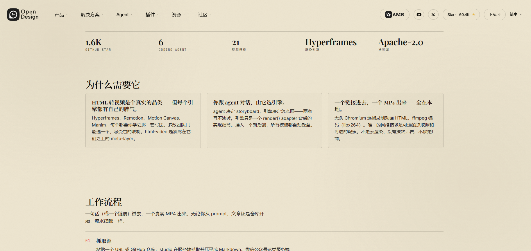Click the Open Design logo icon
The width and height of the screenshot is (531, 251).
13,15
